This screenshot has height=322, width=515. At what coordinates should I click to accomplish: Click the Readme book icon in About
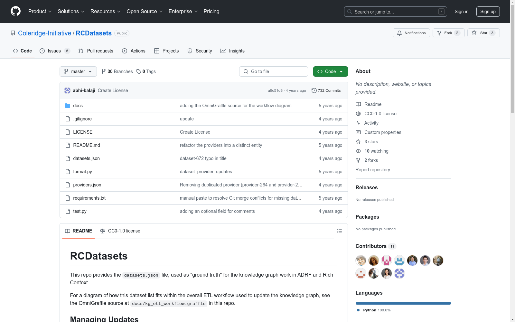tap(358, 104)
